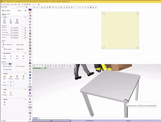161x122 pixels.
Task: Open the Default scheme dropdown
Action: 20,11
